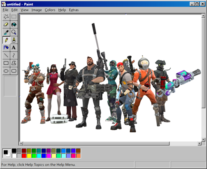Screen dimensions: 207x169
Task: Choose the Rounded Rectangle tool
Action: pyautogui.click(x=14, y=71)
